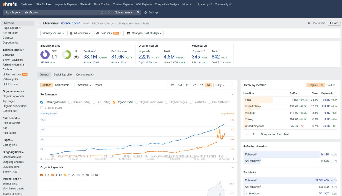Open Referring domains in sidebar

pyautogui.click(x=13, y=64)
